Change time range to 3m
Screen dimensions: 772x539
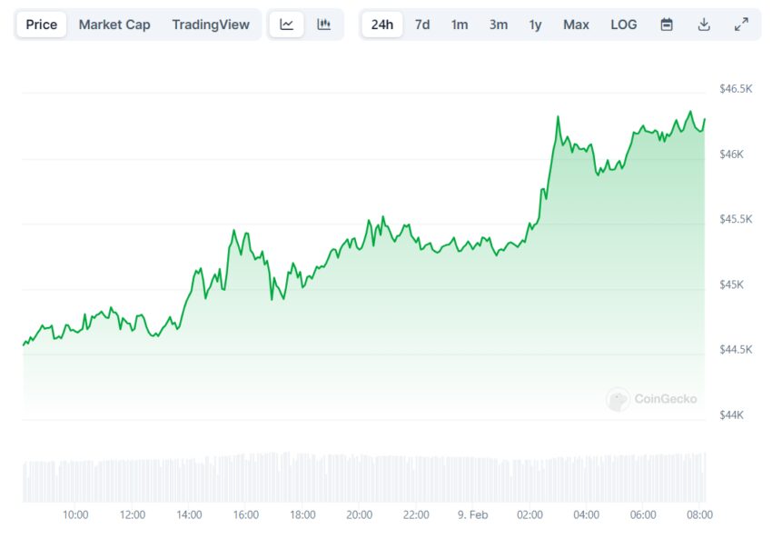tap(499, 25)
